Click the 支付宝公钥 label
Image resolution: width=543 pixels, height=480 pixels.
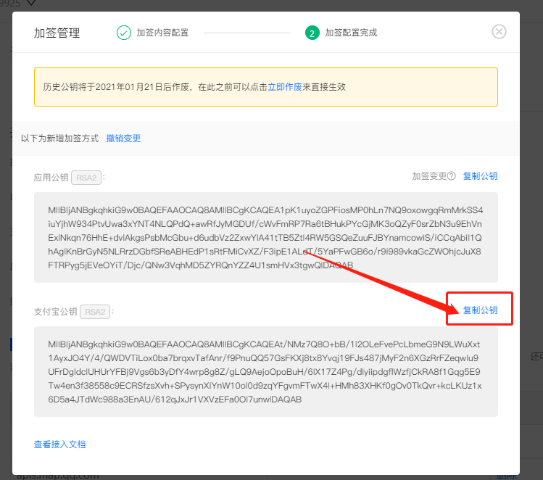click(55, 312)
